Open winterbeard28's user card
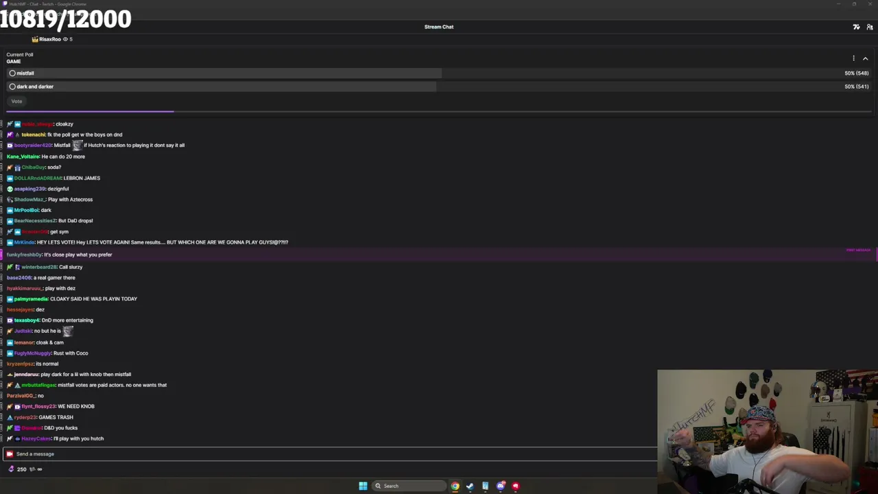Viewport: 878px width, 494px height. 39,267
